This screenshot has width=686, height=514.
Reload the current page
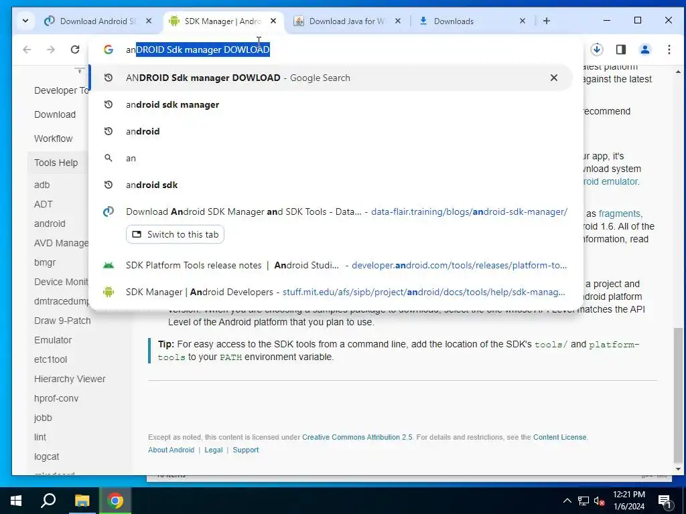click(75, 50)
